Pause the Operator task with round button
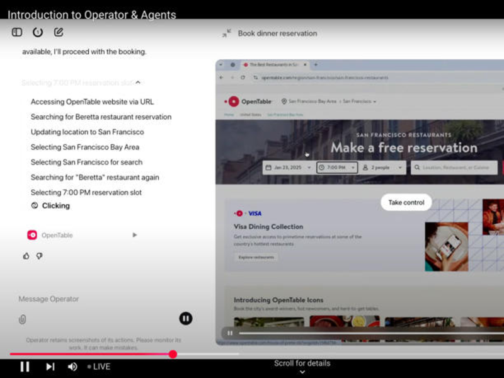 [185, 319]
